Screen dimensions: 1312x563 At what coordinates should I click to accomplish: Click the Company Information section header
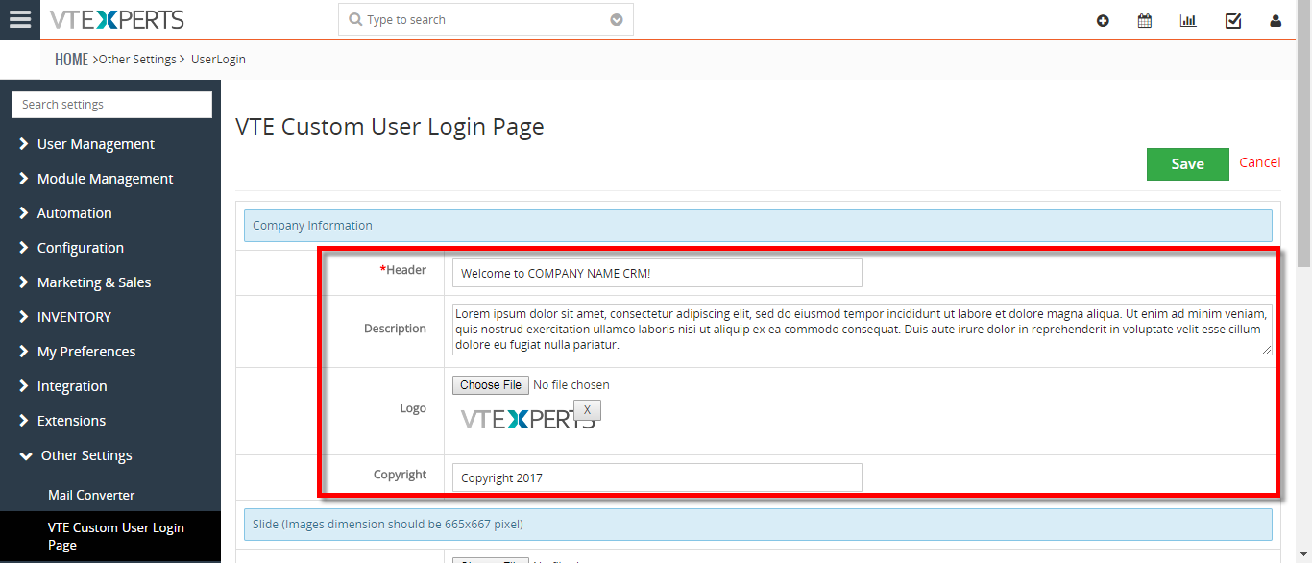(758, 226)
